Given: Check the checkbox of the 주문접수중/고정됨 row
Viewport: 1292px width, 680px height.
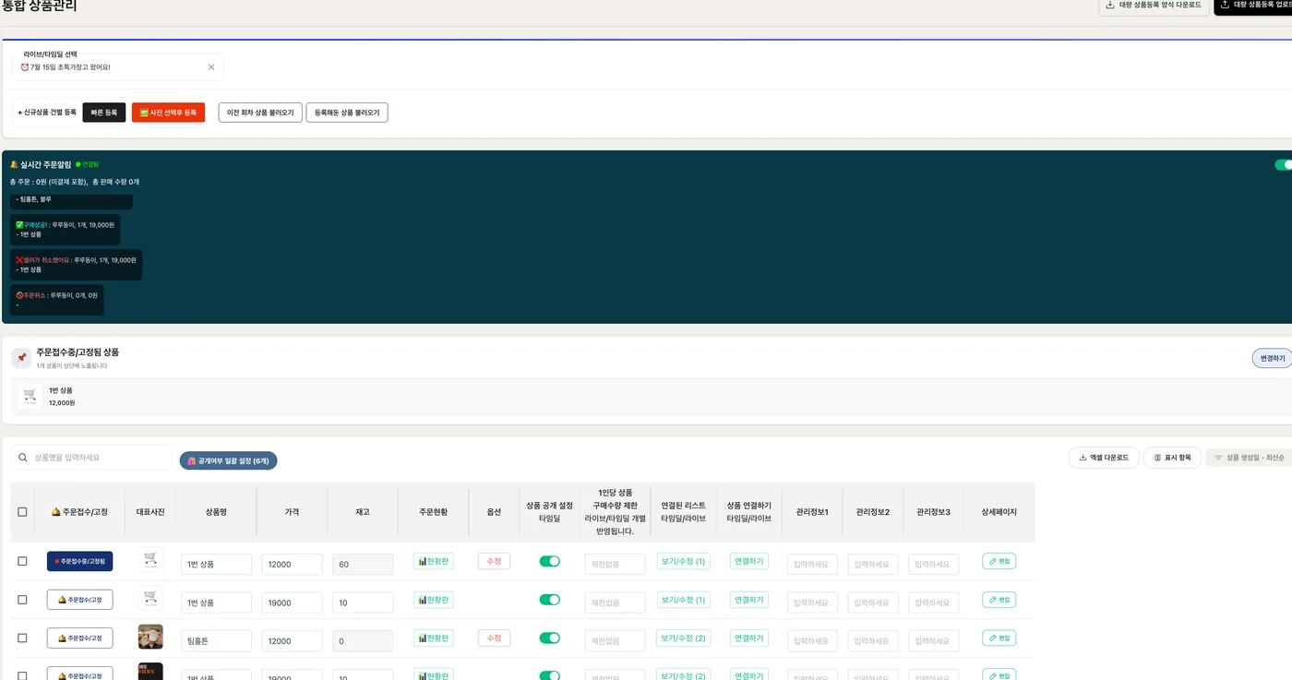Looking at the screenshot, I should [22, 562].
